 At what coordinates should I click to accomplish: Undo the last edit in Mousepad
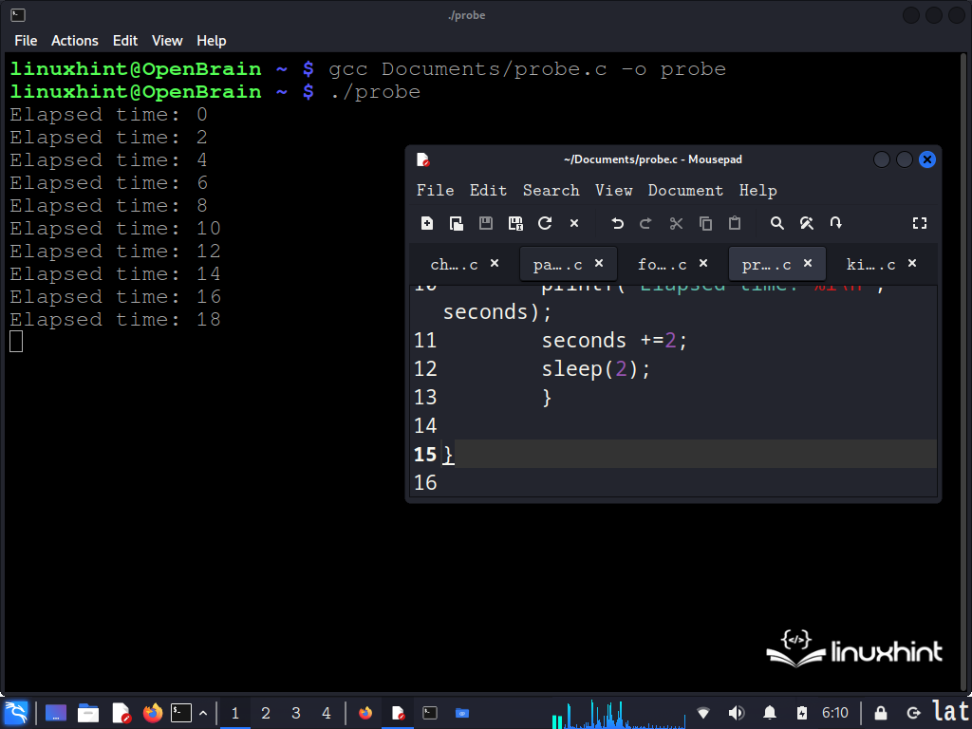pos(617,224)
